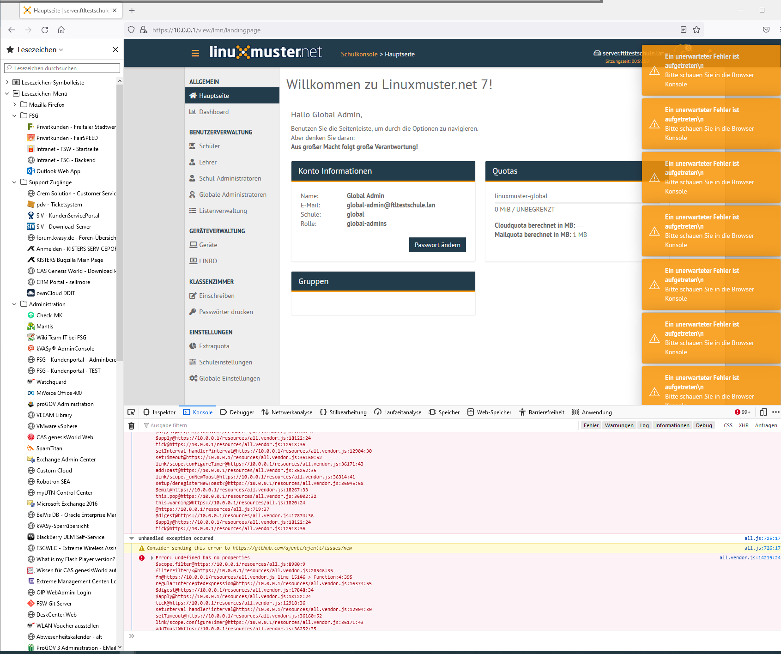Switch to the Inspektor devtools tab

[159, 412]
